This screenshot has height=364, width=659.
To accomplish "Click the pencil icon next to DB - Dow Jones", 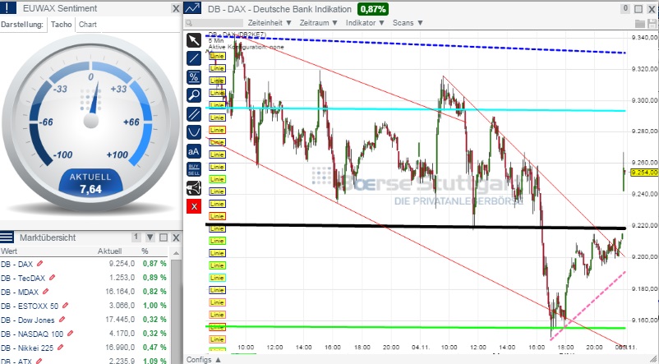I will coord(62,320).
